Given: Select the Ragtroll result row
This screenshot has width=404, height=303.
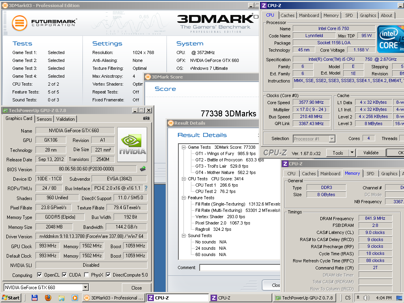Looking at the screenshot, I should coord(213,229).
